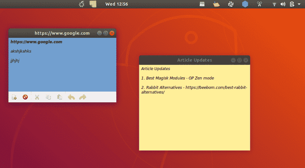Click 'Article Updates' heading inside yellow note
The image size is (305, 168).
coord(156,68)
